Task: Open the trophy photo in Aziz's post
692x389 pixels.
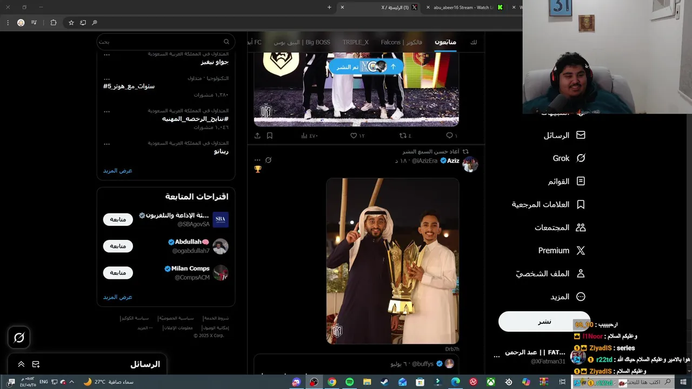Action: pyautogui.click(x=392, y=261)
